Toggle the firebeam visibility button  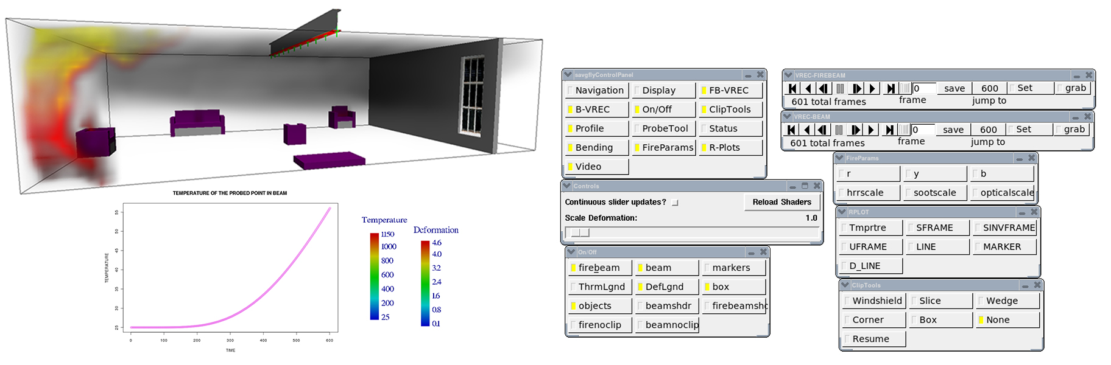tap(600, 268)
